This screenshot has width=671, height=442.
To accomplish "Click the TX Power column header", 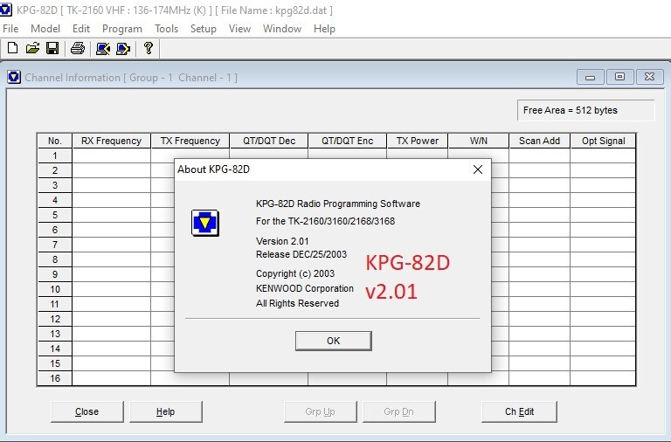I will [x=418, y=141].
